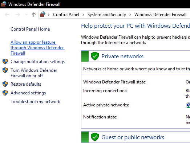190x164 pixels.
Task: Click the green shield beside Guest or public networks
Action: coord(95,137)
